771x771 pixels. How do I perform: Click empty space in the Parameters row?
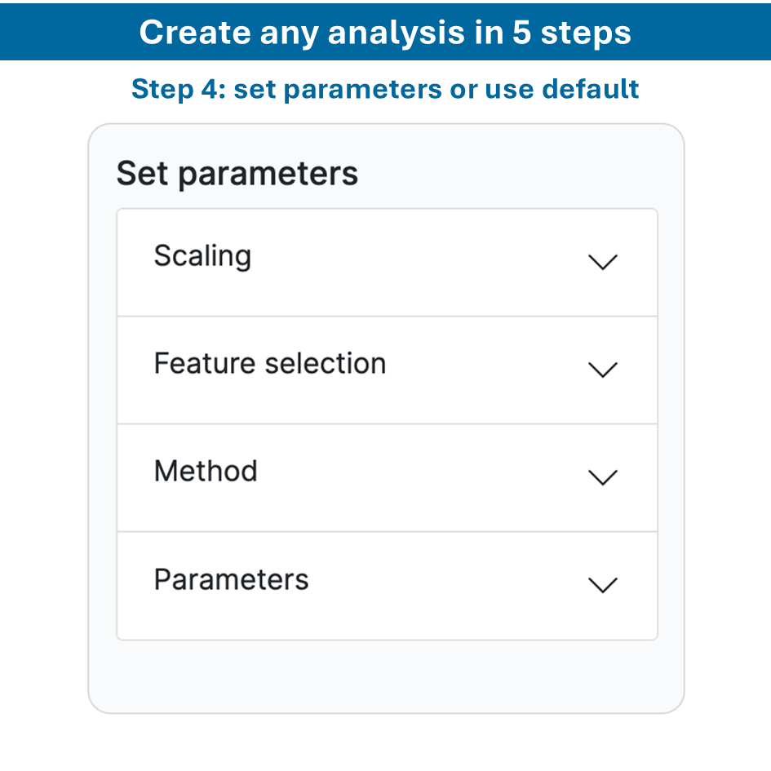432,585
